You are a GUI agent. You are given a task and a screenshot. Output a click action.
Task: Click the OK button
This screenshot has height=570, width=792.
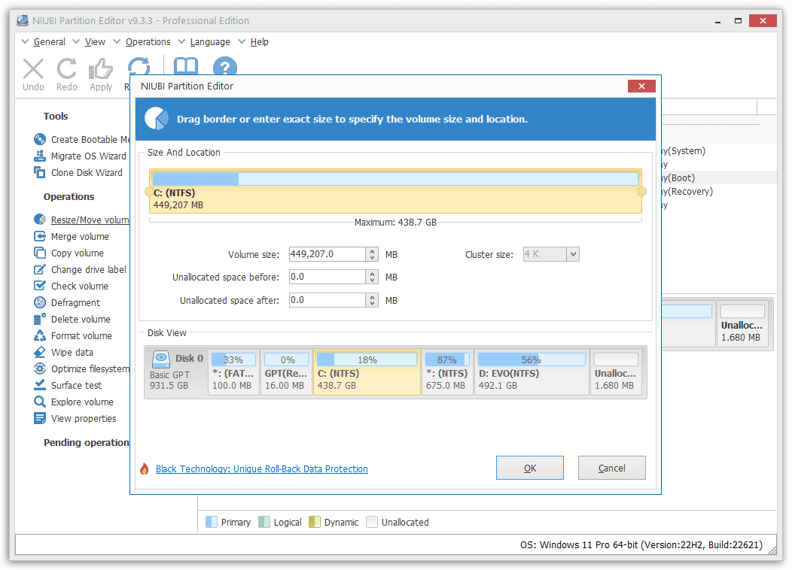530,468
